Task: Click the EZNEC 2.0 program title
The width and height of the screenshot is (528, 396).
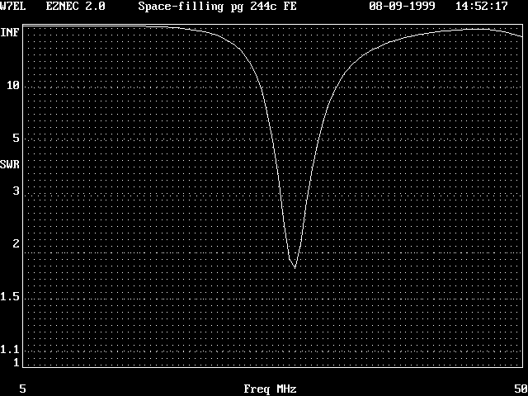Action: click(x=76, y=6)
